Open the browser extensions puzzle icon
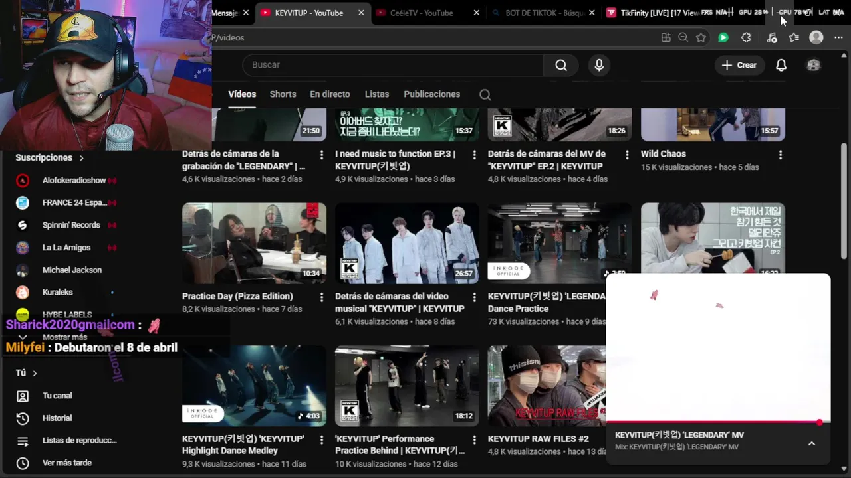The image size is (851, 478). [746, 38]
